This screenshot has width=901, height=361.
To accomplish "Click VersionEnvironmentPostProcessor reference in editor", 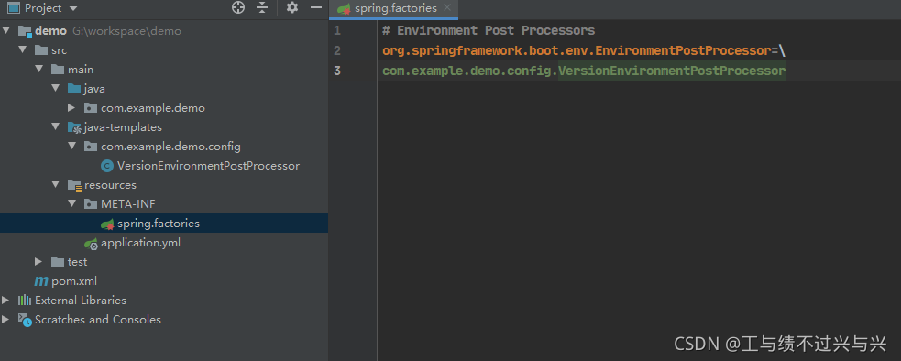I will point(672,71).
